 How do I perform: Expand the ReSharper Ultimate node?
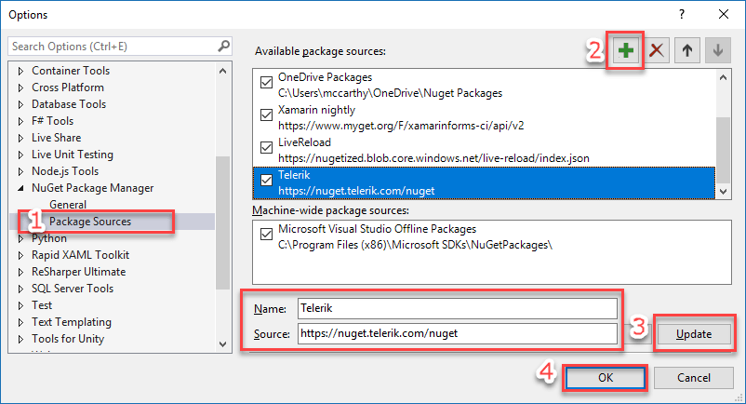pyautogui.click(x=21, y=272)
